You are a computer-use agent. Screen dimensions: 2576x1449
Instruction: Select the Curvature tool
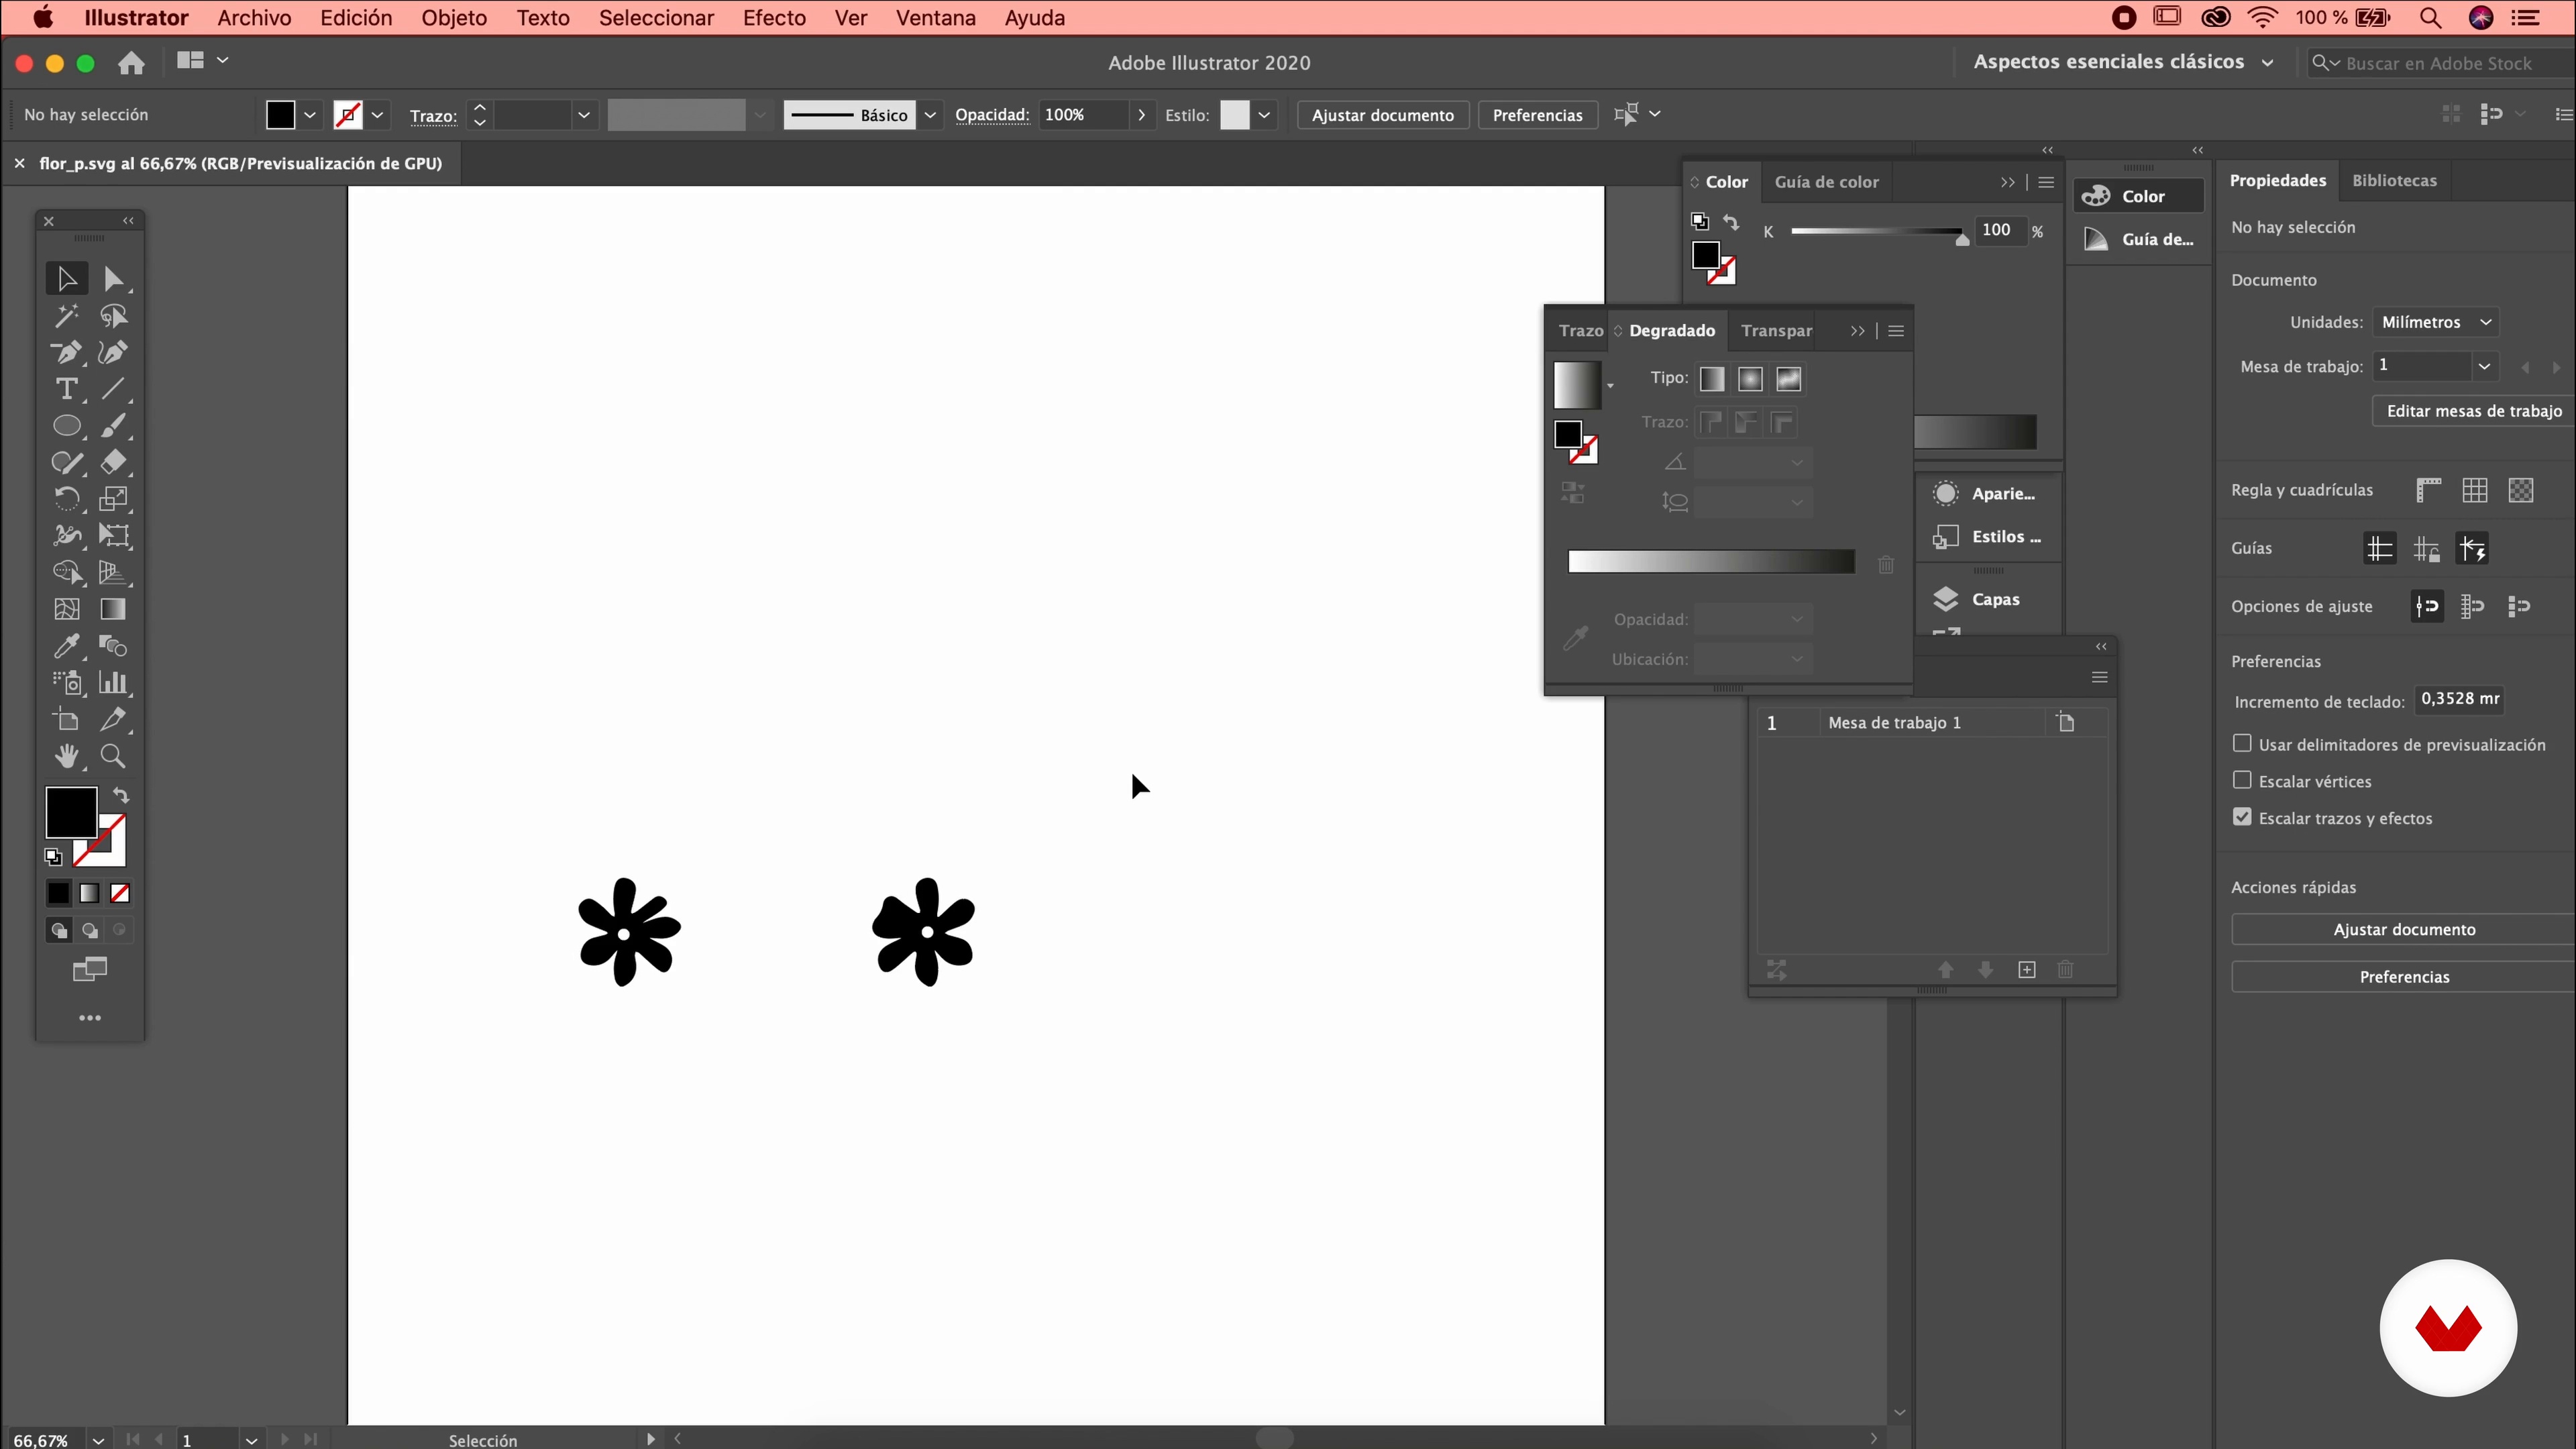tap(113, 352)
